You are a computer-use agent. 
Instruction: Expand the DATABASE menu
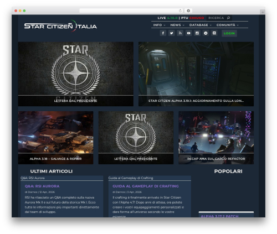click(201, 25)
